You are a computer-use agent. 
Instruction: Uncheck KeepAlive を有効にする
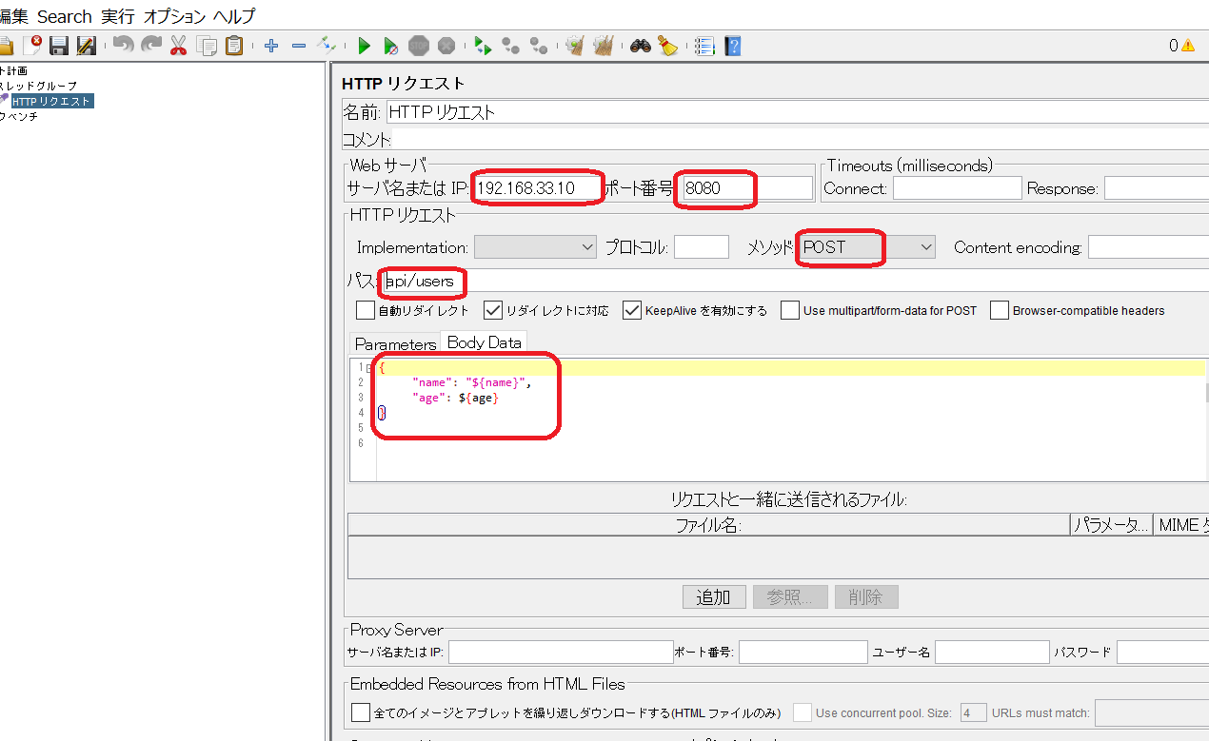pyautogui.click(x=632, y=310)
